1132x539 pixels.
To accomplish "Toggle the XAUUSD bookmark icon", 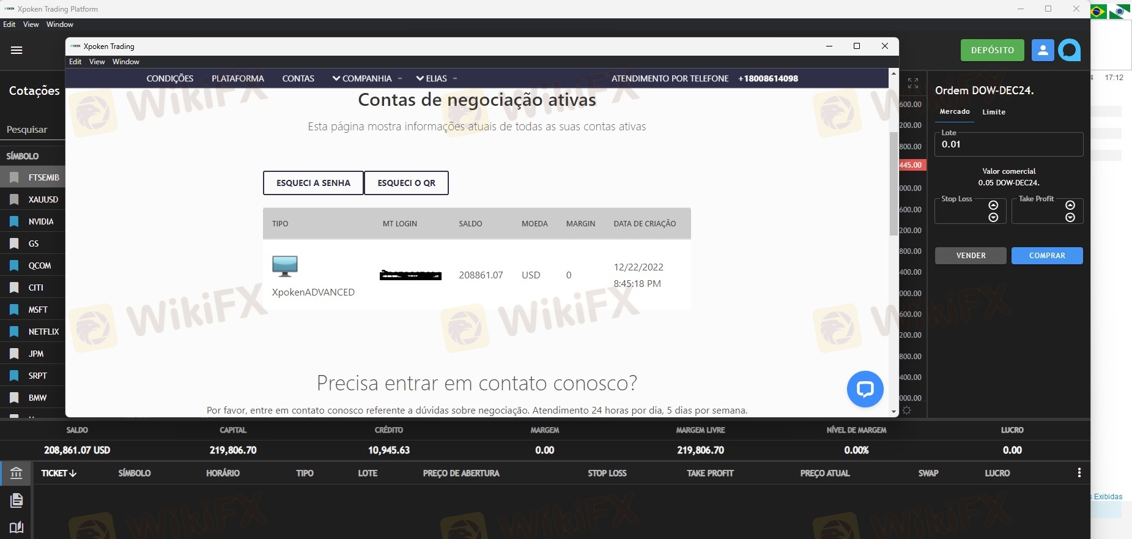I will (x=14, y=199).
